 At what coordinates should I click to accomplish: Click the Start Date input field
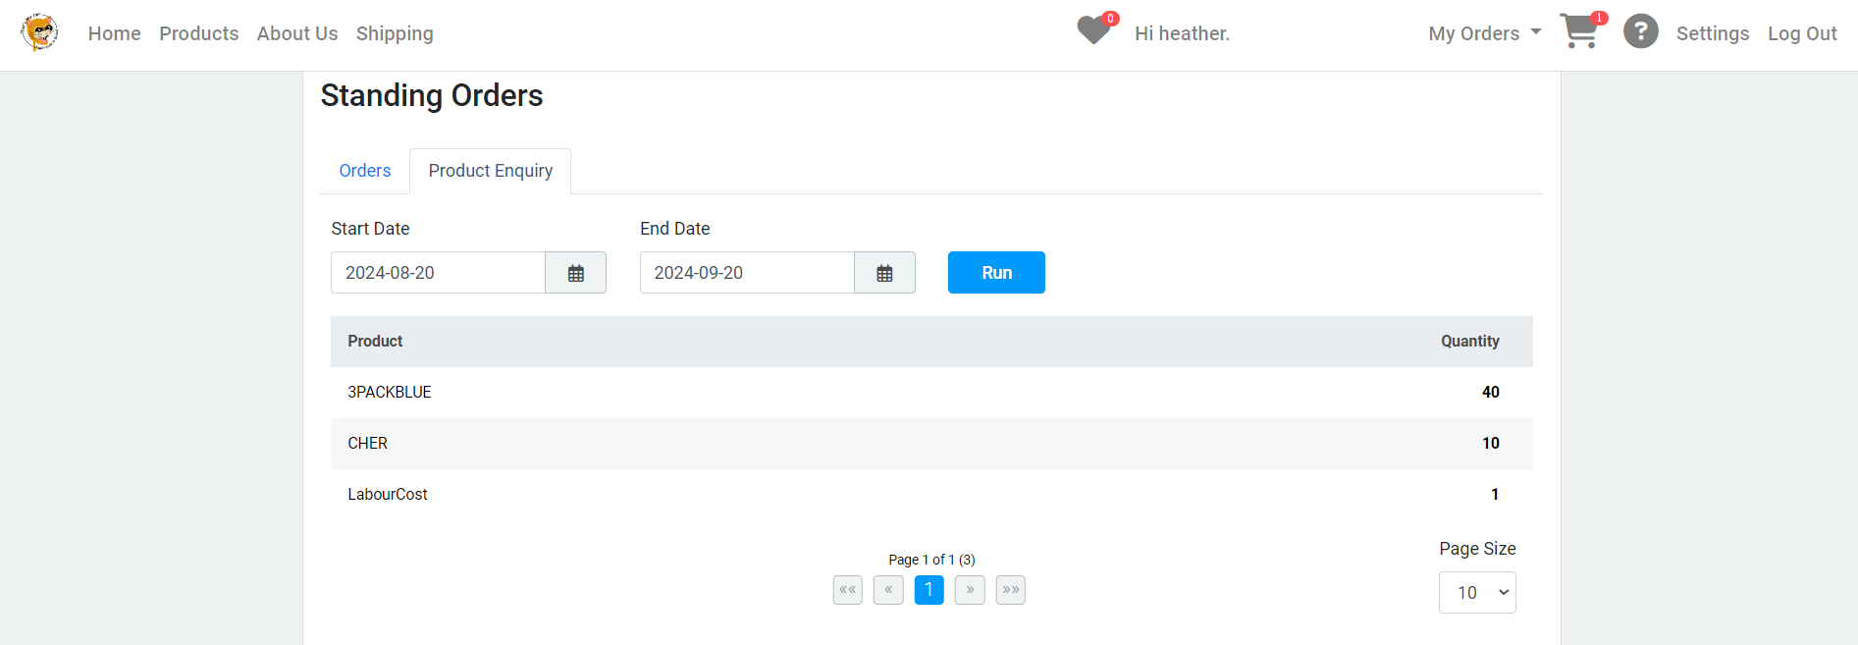coord(438,273)
